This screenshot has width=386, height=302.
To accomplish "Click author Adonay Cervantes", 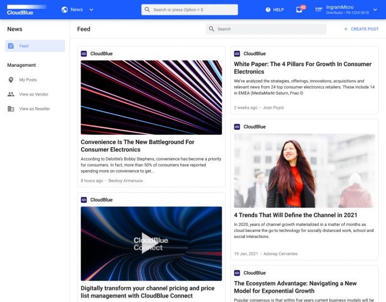I will pos(280,254).
